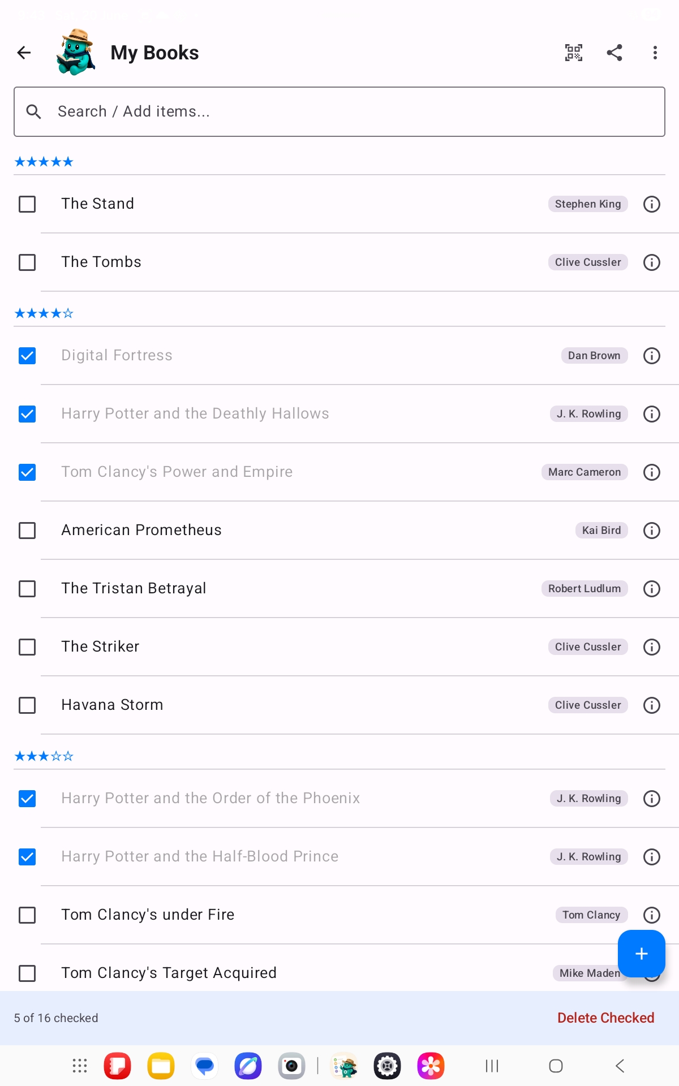Tap the blue plus add button
The width and height of the screenshot is (679, 1086).
click(x=642, y=954)
